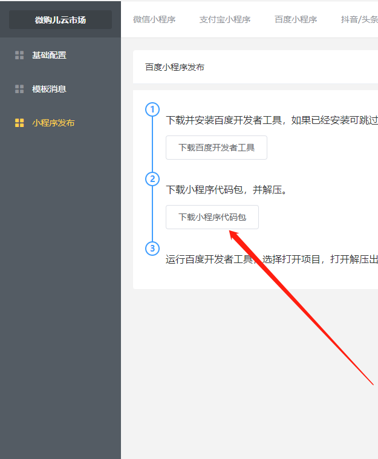Switch to the 抖音/头条 tab

[359, 19]
